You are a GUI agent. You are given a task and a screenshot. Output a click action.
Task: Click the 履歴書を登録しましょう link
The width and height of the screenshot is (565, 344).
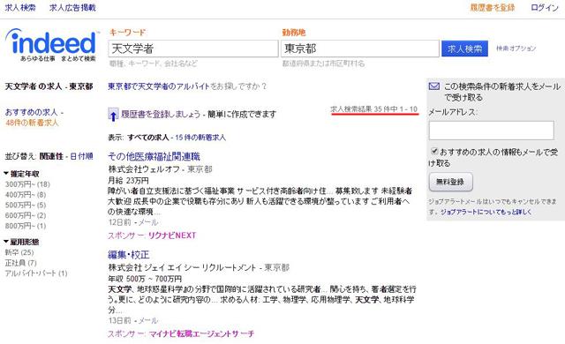[161, 114]
